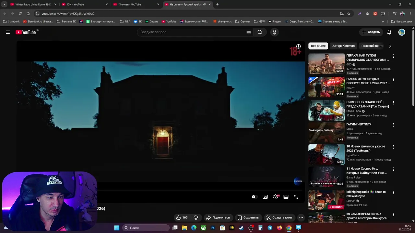Open player settings gear

coord(276,197)
